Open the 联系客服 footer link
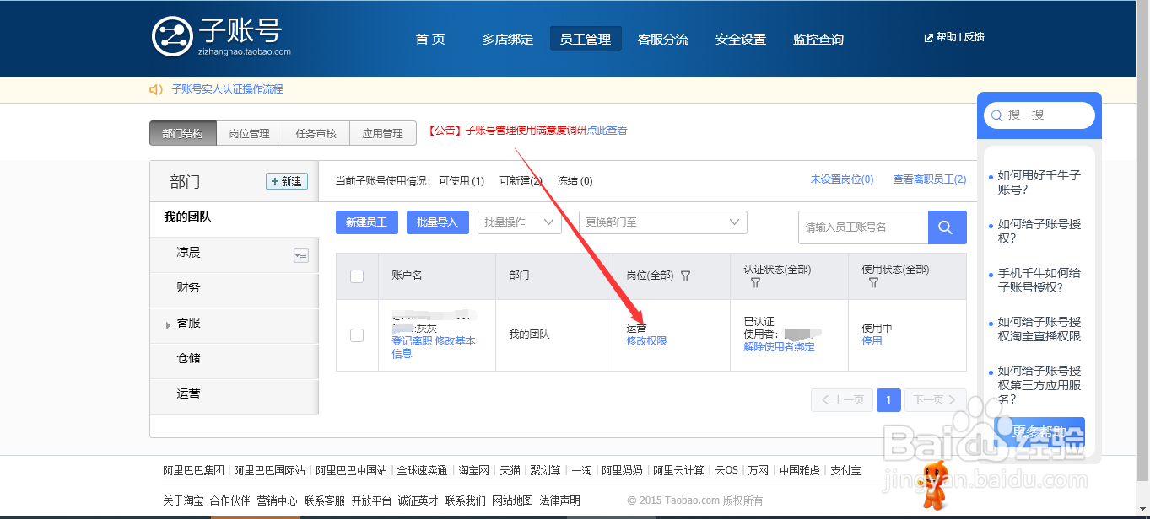Image resolution: width=1150 pixels, height=519 pixels. pos(325,500)
